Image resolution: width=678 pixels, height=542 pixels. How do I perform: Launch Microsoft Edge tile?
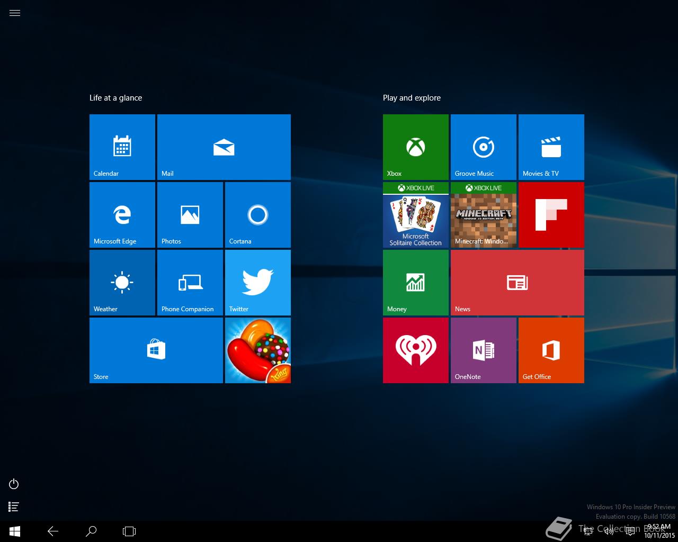122,215
